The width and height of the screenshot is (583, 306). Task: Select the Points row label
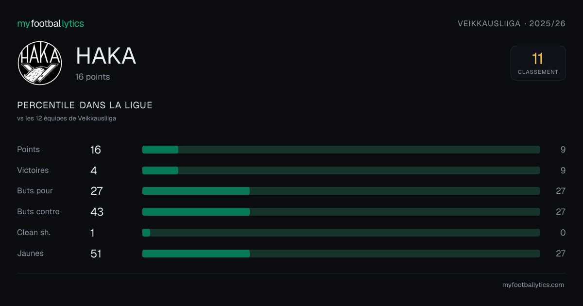28,150
